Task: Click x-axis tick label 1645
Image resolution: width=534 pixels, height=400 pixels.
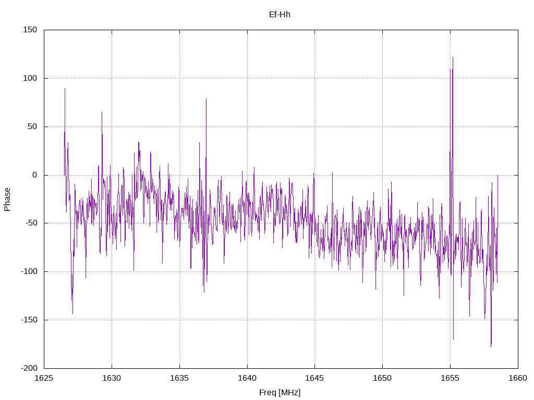Action: [x=314, y=378]
